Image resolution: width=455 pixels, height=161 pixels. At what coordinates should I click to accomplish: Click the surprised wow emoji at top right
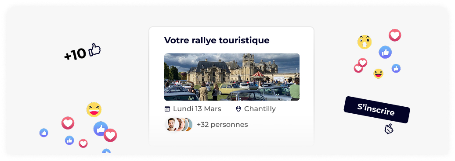coord(365,42)
